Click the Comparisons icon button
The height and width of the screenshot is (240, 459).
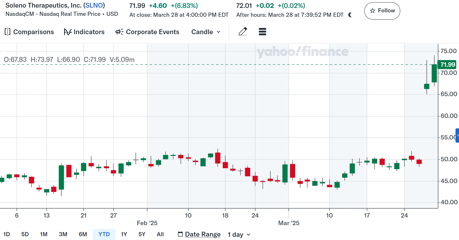coord(29,32)
